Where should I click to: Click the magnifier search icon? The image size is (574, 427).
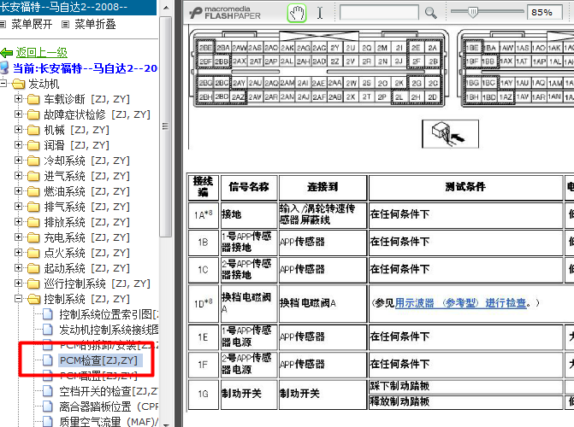430,13
